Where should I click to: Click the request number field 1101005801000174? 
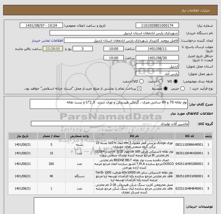(157, 25)
